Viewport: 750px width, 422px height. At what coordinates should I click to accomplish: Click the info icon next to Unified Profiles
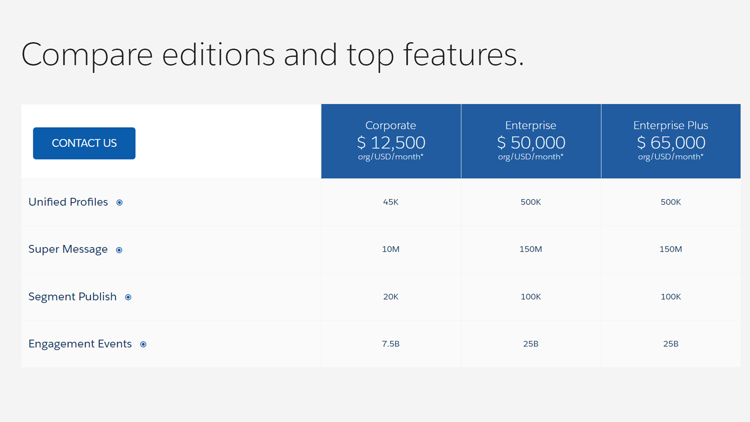tap(119, 202)
